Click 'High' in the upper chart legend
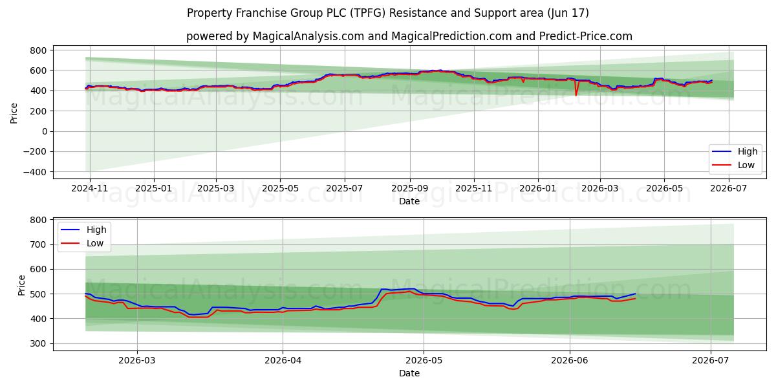The height and width of the screenshot is (388, 776). [x=748, y=151]
